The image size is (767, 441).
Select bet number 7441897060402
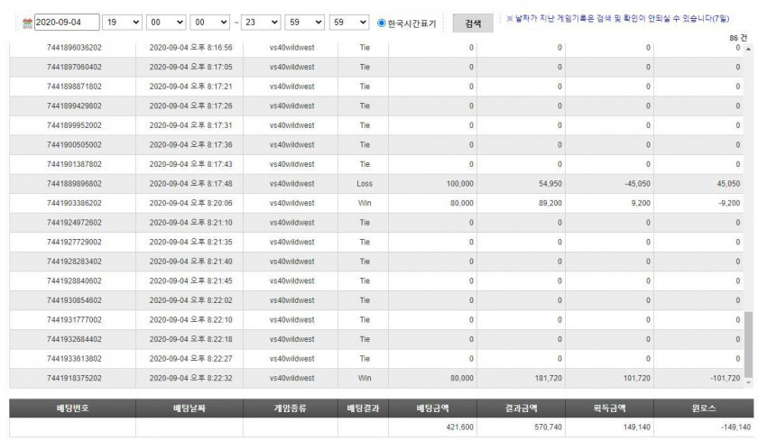point(74,67)
